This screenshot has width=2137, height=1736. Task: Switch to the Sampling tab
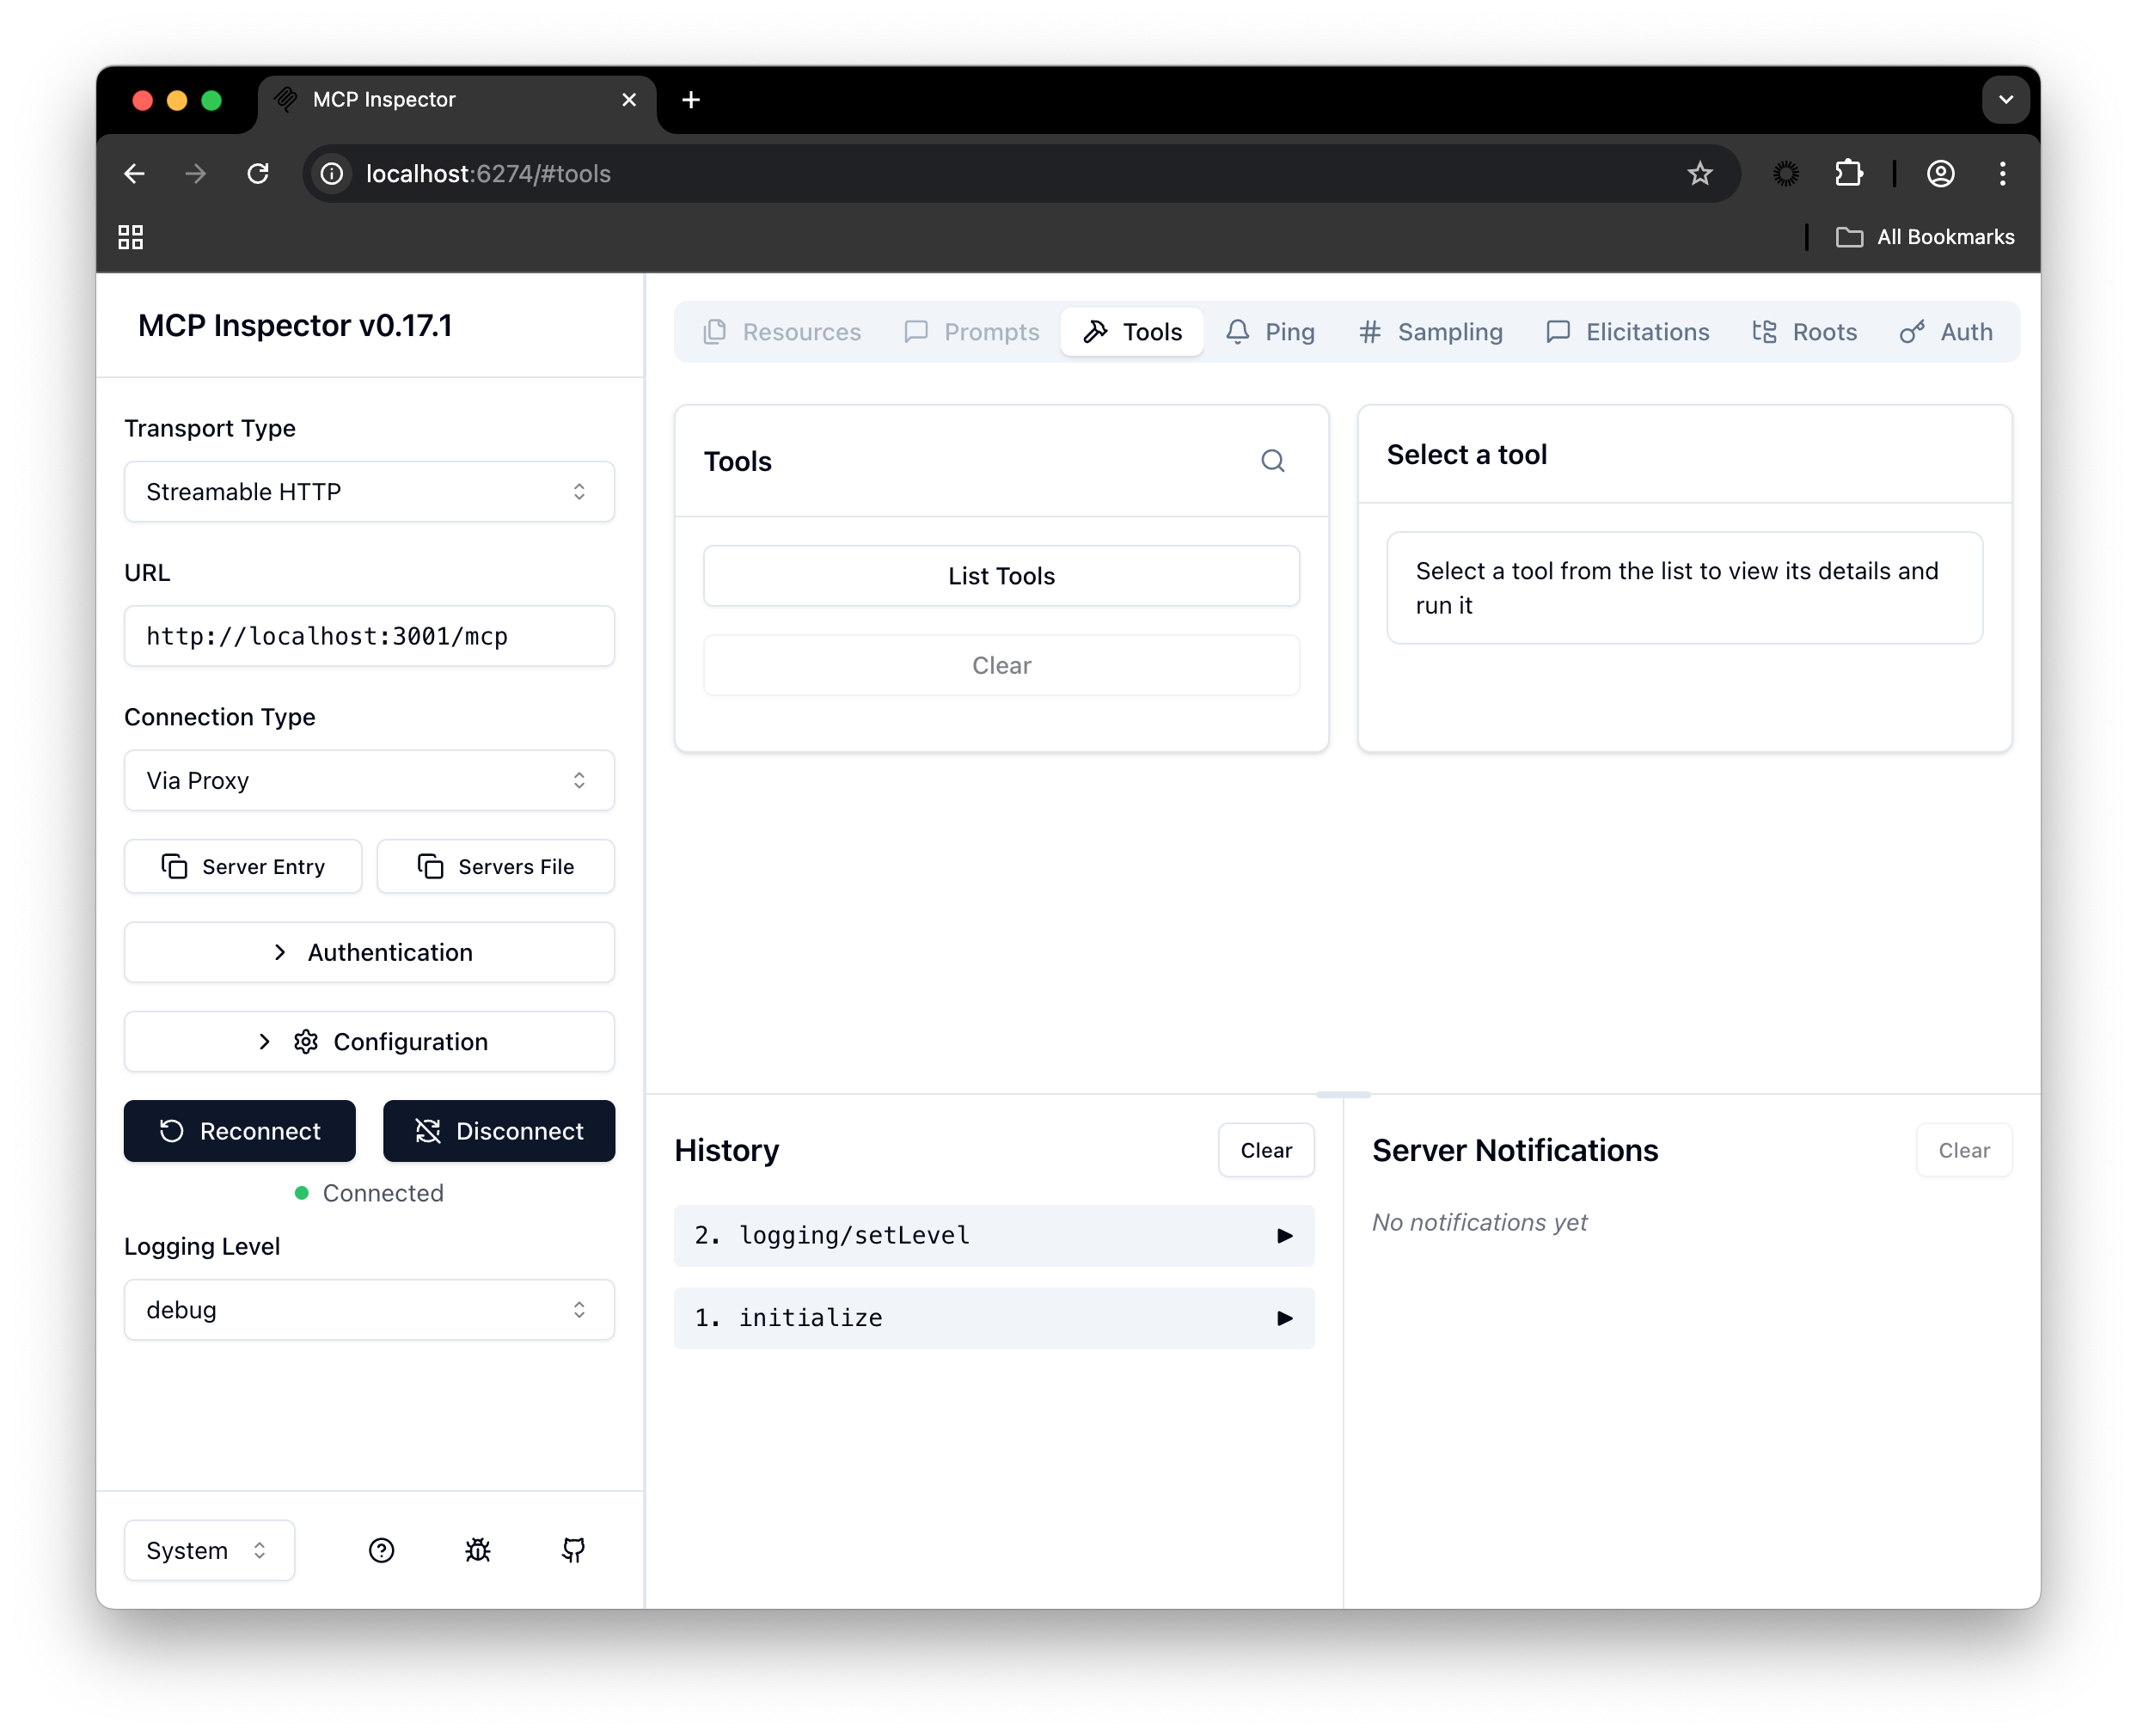coord(1431,332)
